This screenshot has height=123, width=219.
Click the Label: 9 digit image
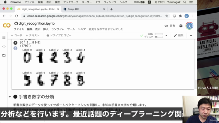tap(81, 80)
